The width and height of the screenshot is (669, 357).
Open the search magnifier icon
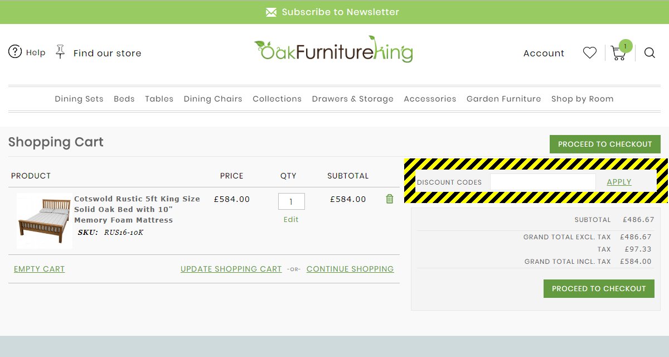[649, 53]
